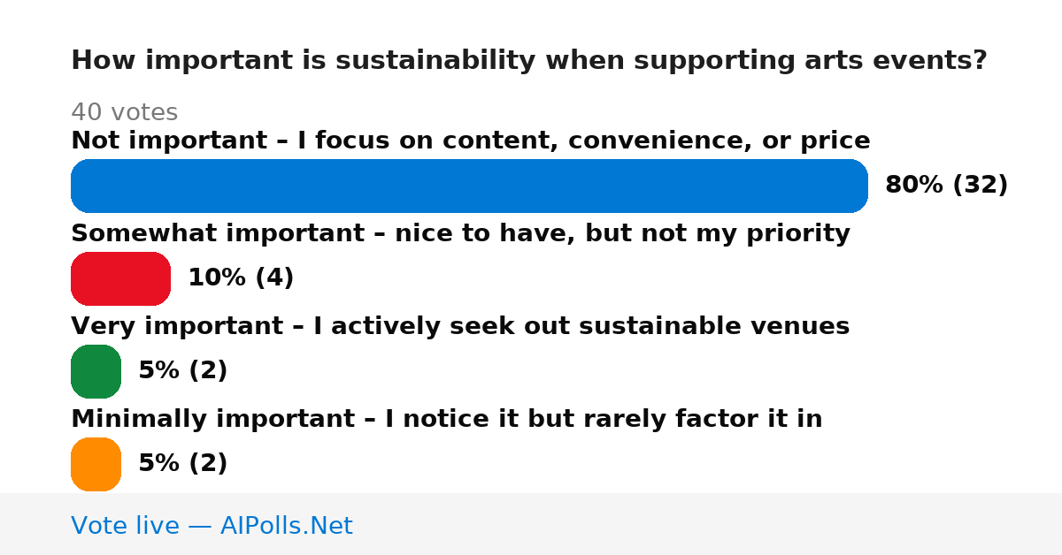Click the '80% (32)' result label
The width and height of the screenshot is (1062, 555).
coord(946,186)
